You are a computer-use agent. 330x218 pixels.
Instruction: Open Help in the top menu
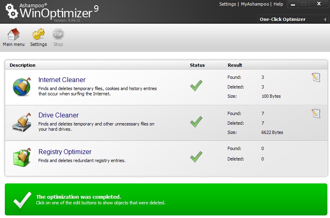click(x=278, y=4)
